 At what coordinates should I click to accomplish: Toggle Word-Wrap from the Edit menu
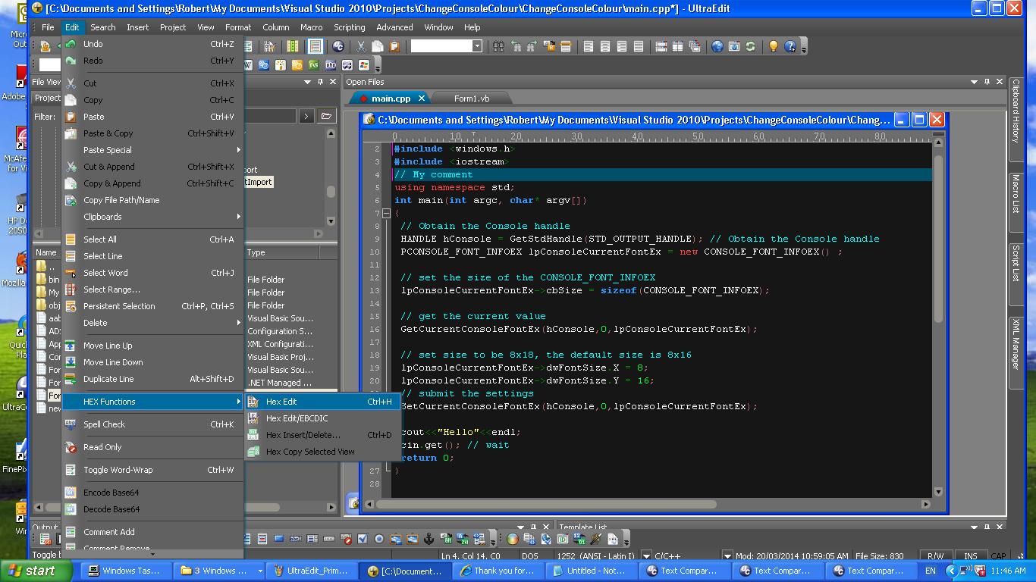click(x=118, y=470)
